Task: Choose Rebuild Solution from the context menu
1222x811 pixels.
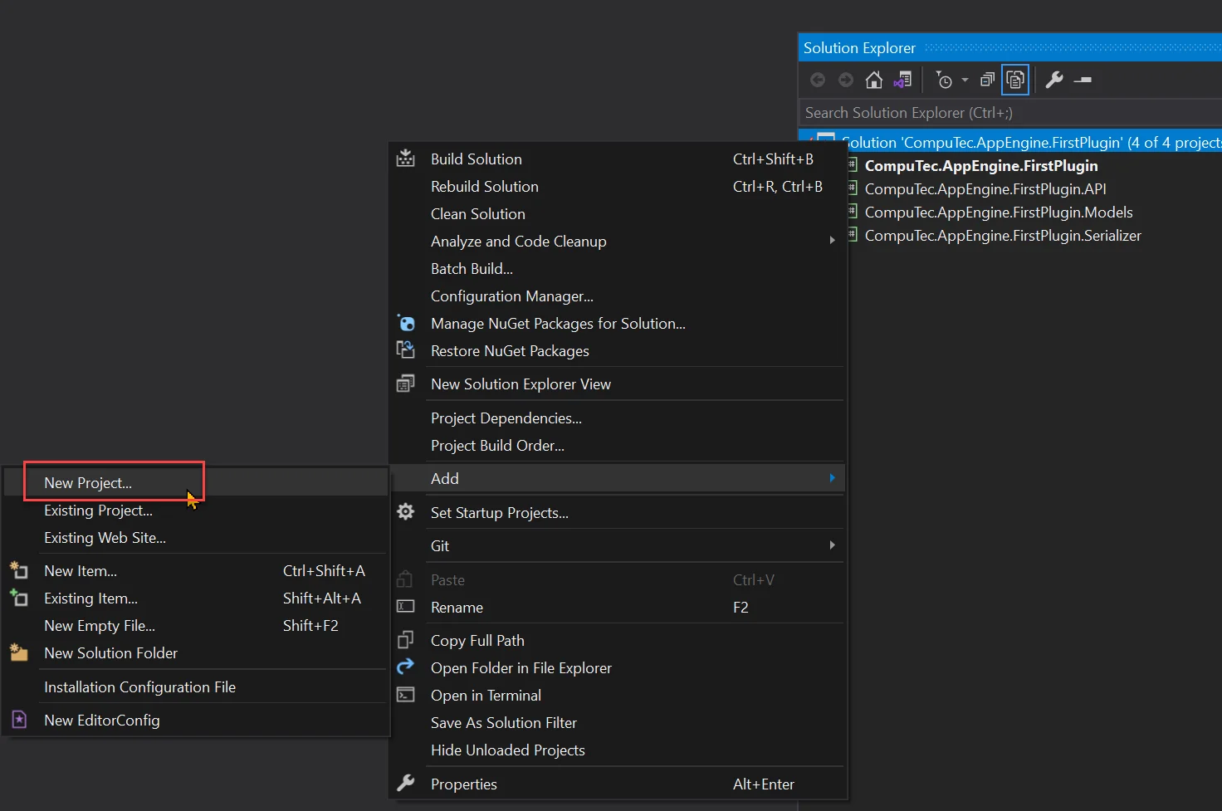Action: (x=484, y=186)
